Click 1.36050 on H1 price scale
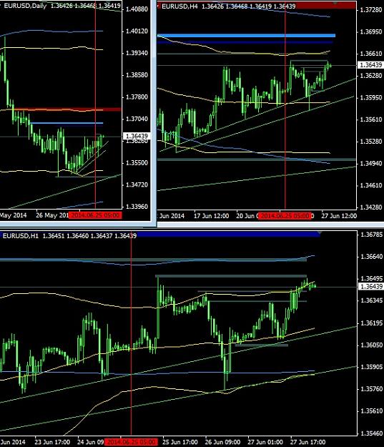The image size is (384, 447). (x=372, y=345)
